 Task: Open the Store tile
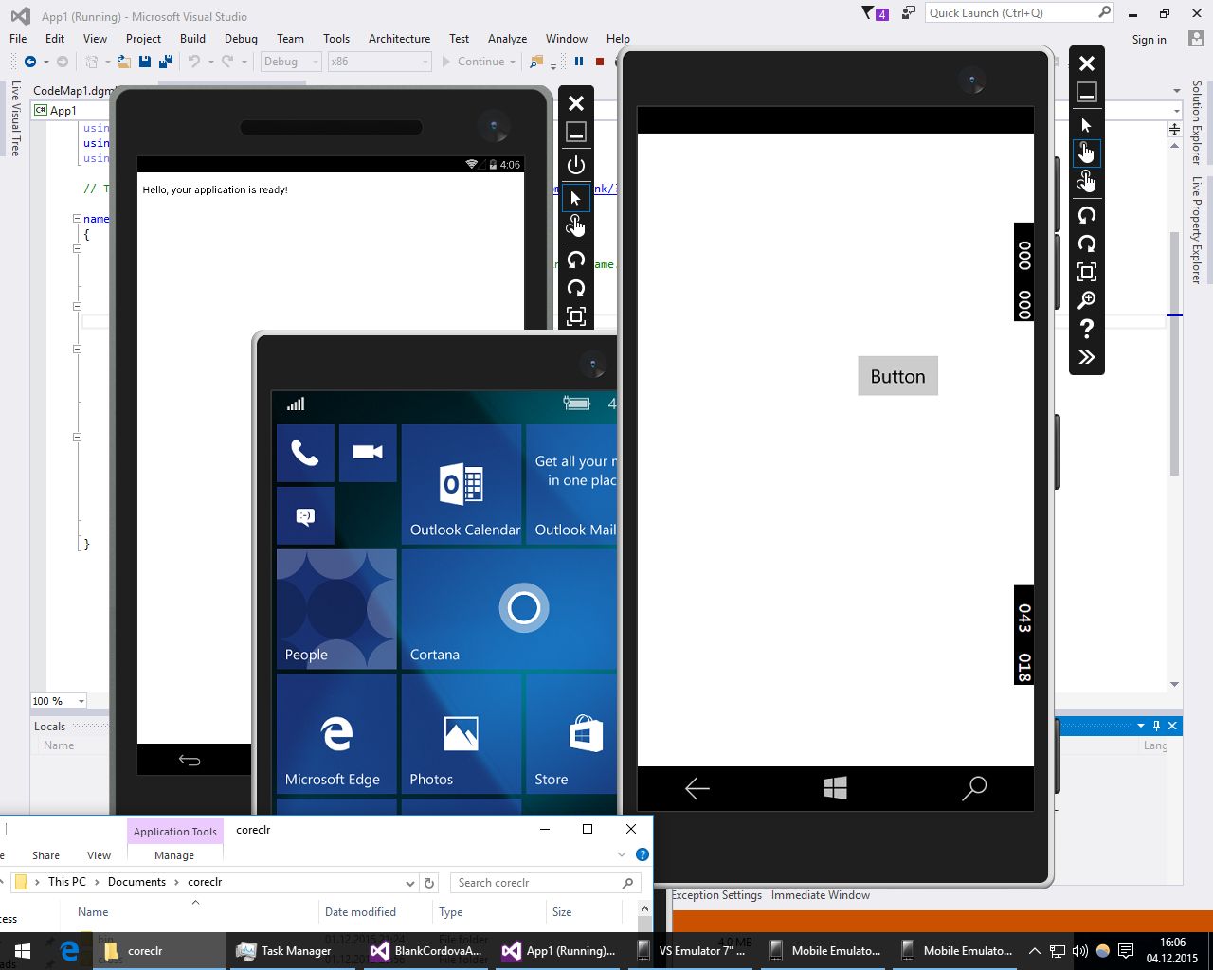coord(571,734)
